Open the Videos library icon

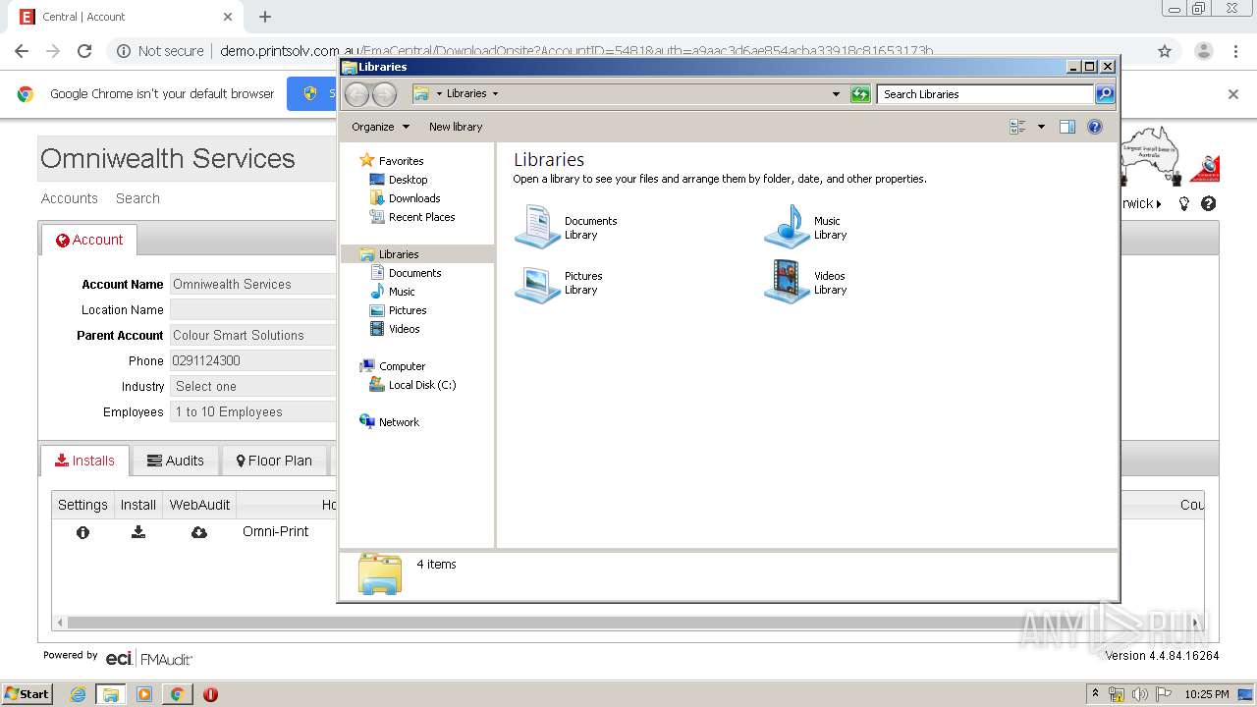[x=787, y=282]
